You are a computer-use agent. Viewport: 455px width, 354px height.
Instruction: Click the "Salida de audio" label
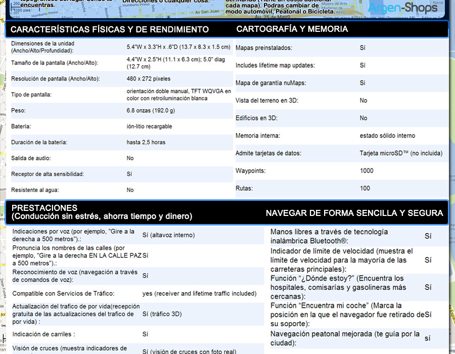[31, 158]
